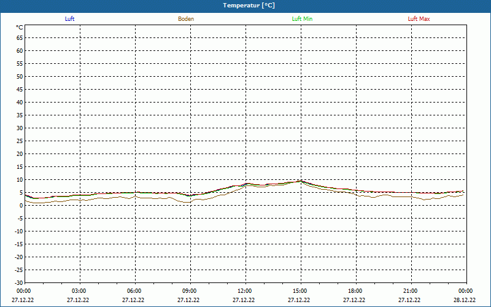Click the 06:00 time axis label
This screenshot has height=307, width=491.
(134, 291)
